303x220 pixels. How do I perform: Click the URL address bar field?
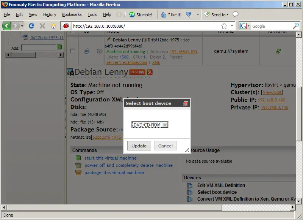146,26
